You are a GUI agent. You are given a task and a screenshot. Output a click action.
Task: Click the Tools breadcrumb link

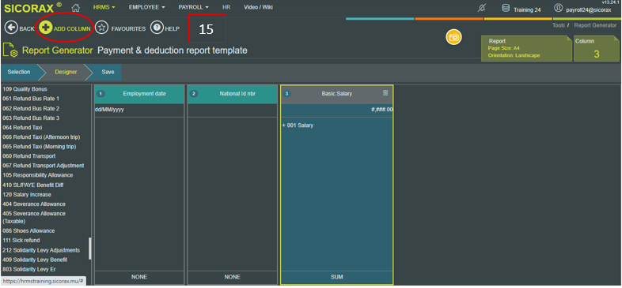(559, 25)
